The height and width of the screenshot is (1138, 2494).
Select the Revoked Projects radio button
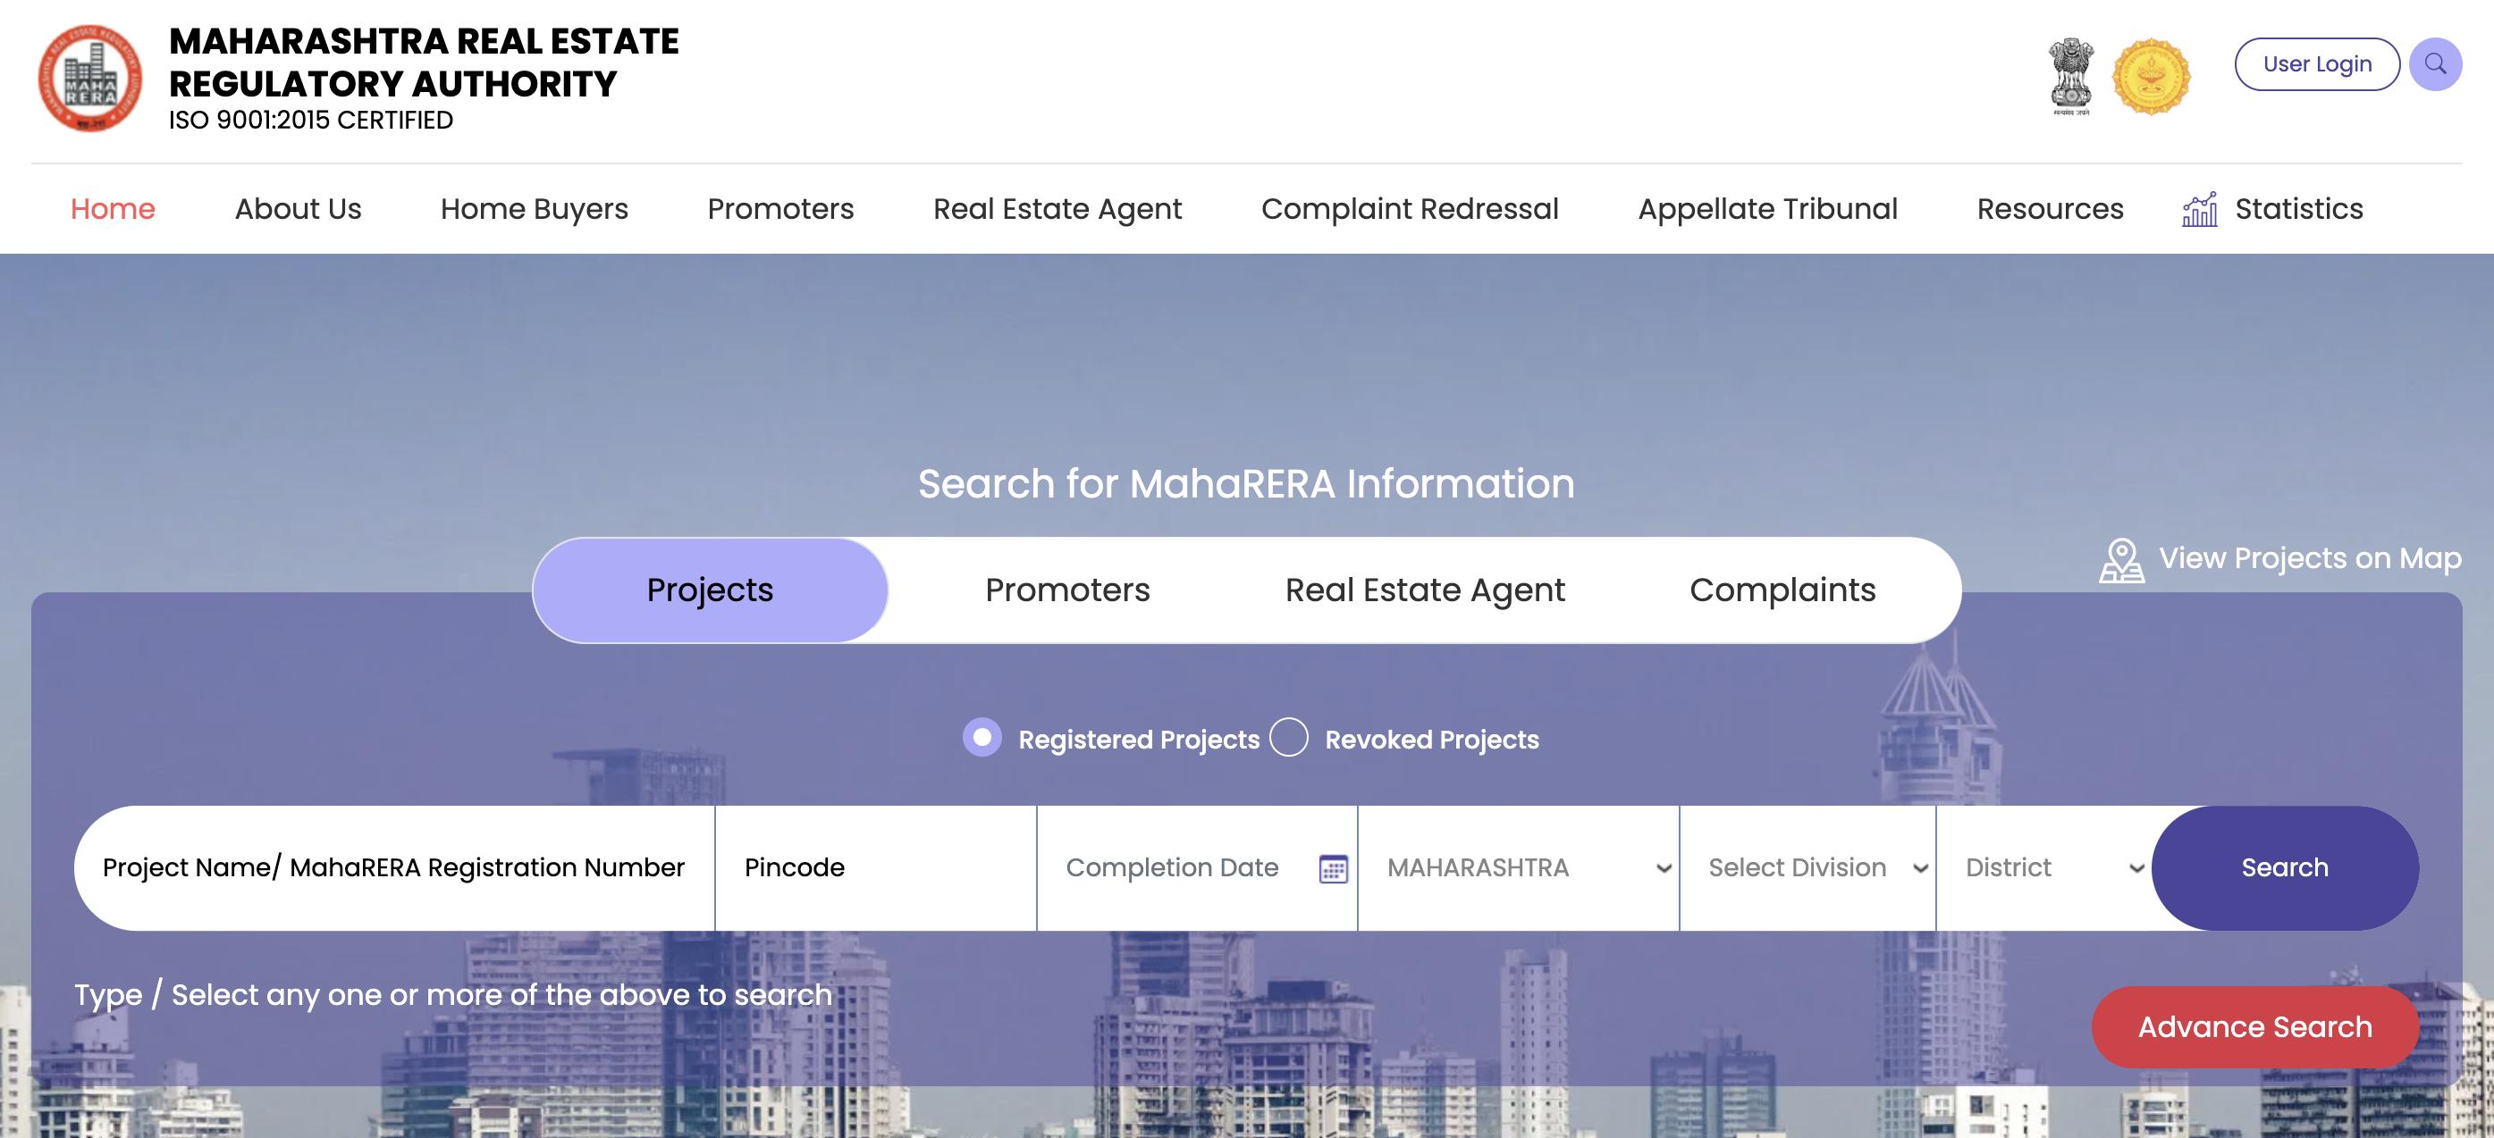tap(1289, 738)
